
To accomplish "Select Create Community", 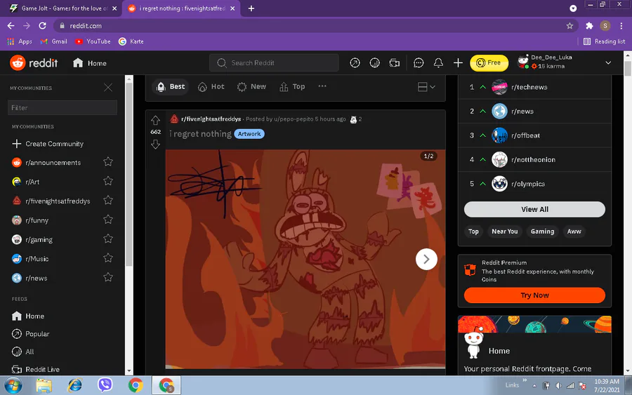I will pyautogui.click(x=48, y=144).
